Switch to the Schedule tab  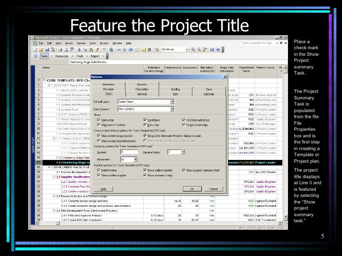pyautogui.click(x=109, y=89)
